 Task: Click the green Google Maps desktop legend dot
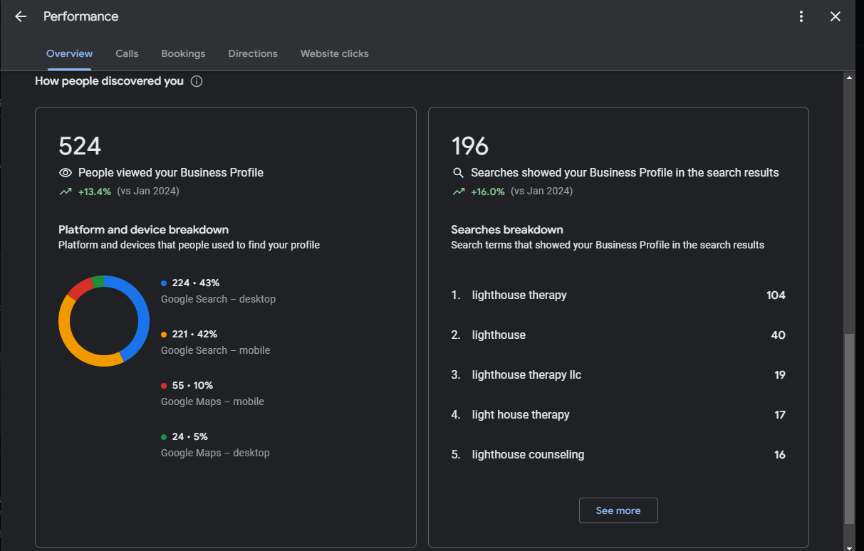click(164, 437)
